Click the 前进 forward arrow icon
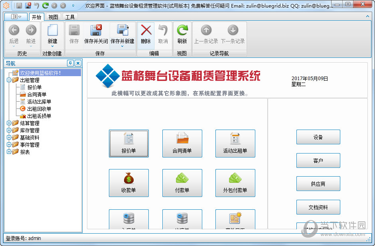The image size is (375, 246). coord(31,30)
